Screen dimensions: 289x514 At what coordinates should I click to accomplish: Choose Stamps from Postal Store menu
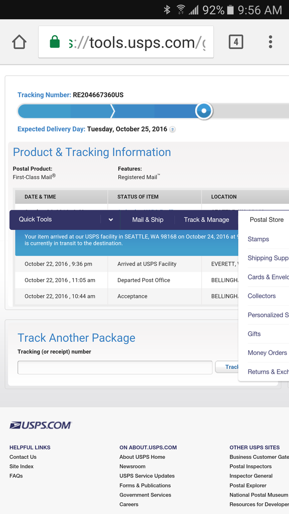(258, 239)
